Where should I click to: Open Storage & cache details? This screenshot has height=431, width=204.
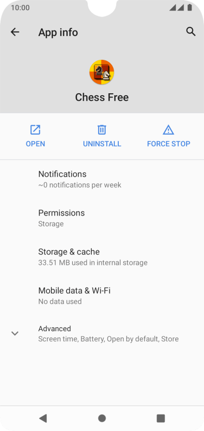click(x=102, y=257)
